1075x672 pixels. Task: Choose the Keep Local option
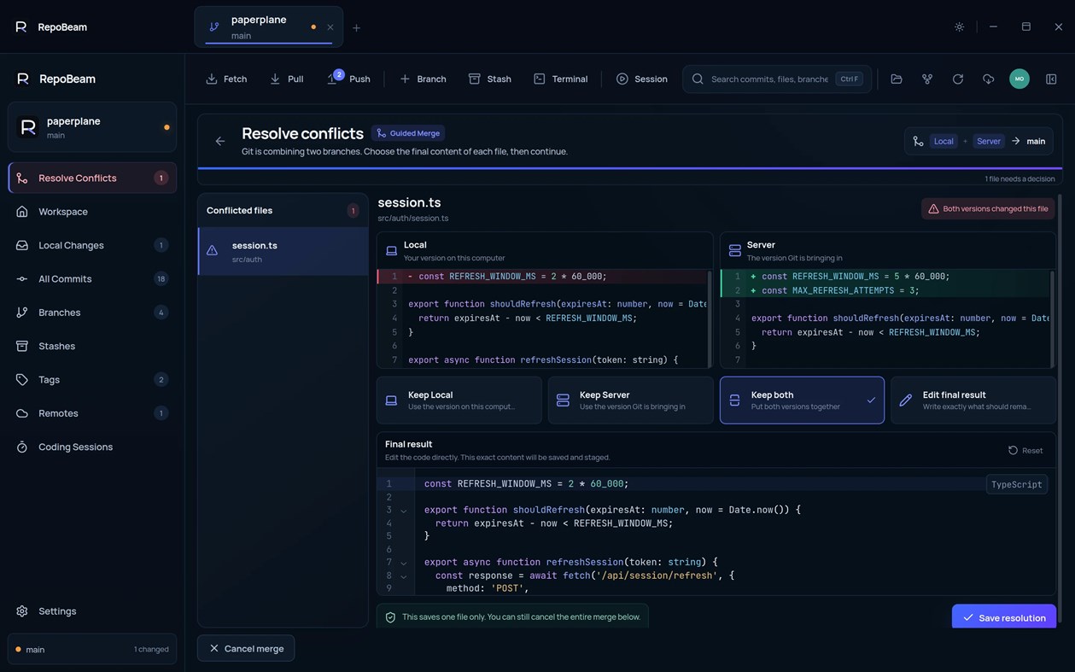pyautogui.click(x=459, y=400)
